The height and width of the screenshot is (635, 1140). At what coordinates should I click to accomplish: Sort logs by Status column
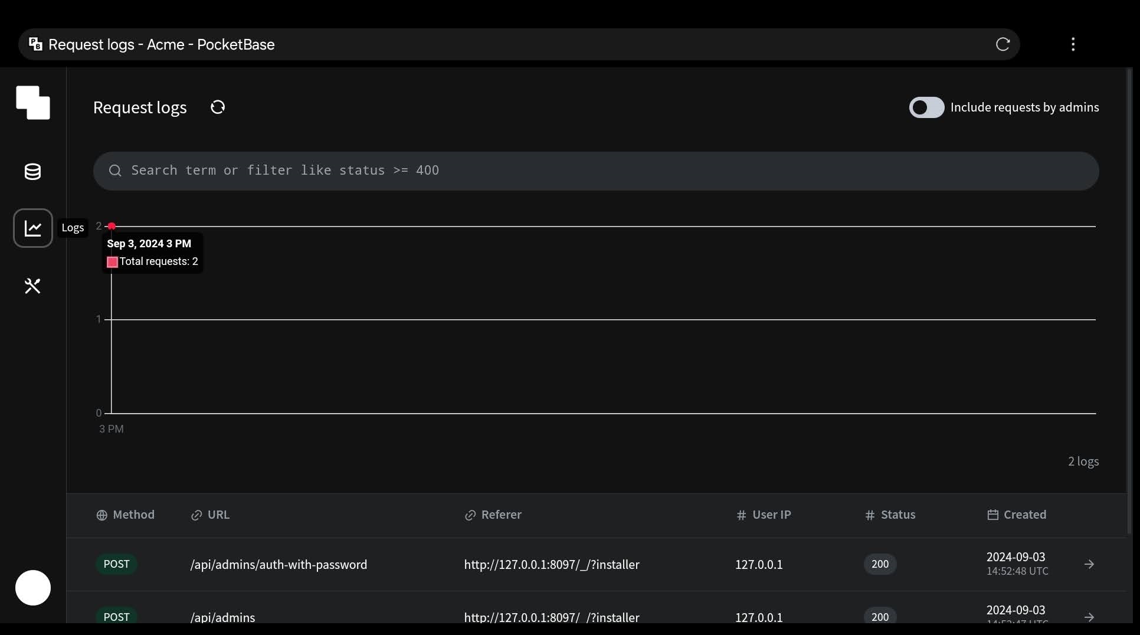pyautogui.click(x=890, y=515)
